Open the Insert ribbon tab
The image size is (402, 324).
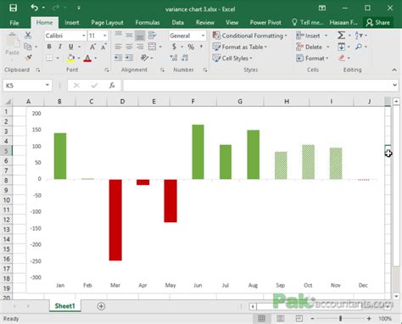click(72, 23)
